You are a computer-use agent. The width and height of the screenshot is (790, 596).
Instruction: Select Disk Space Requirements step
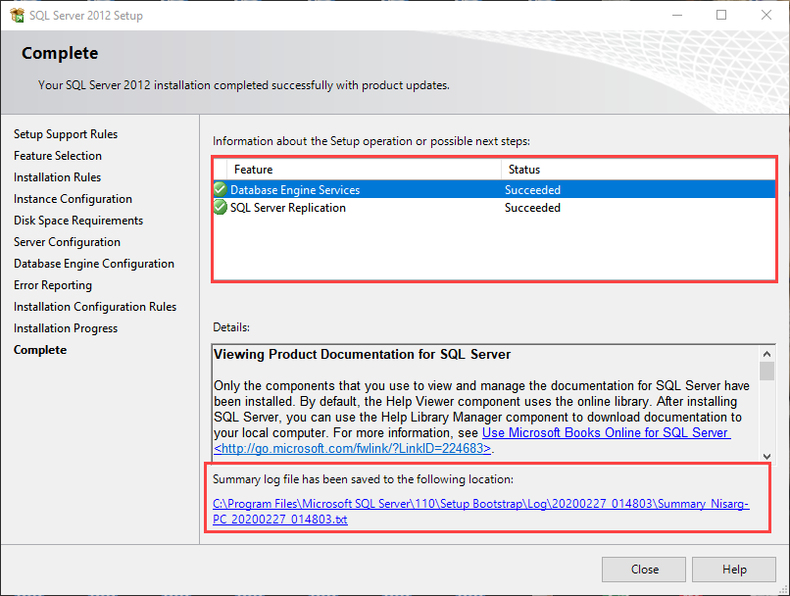click(x=78, y=221)
